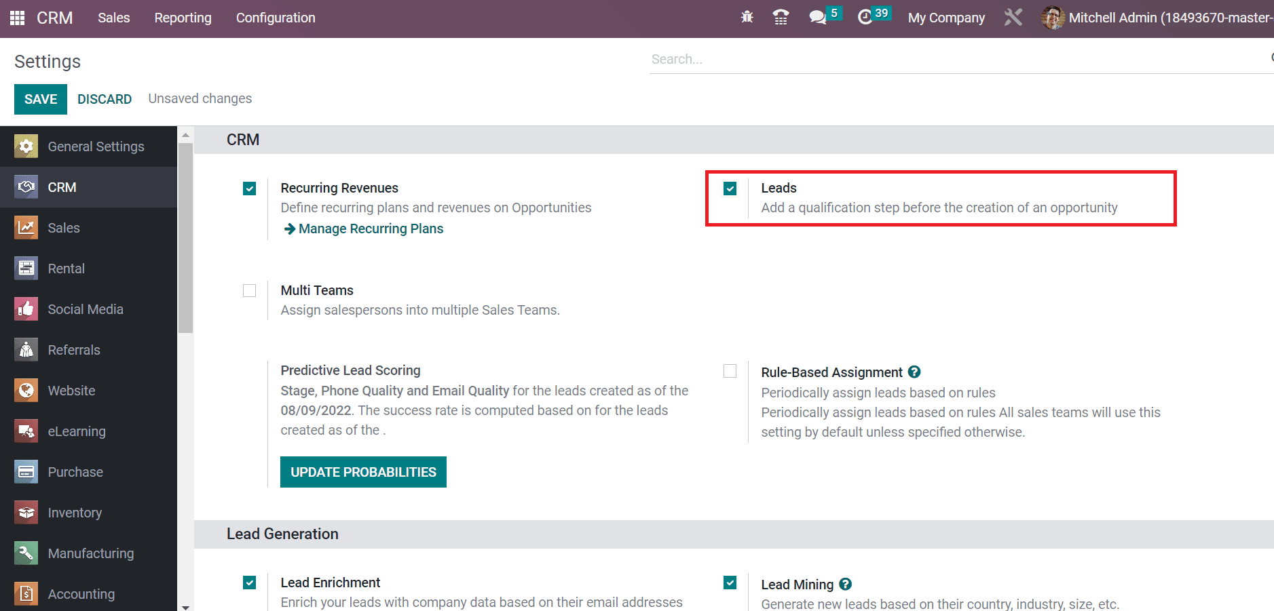
Task: Enable the Rule-Based Assignment checkbox
Action: tap(730, 371)
